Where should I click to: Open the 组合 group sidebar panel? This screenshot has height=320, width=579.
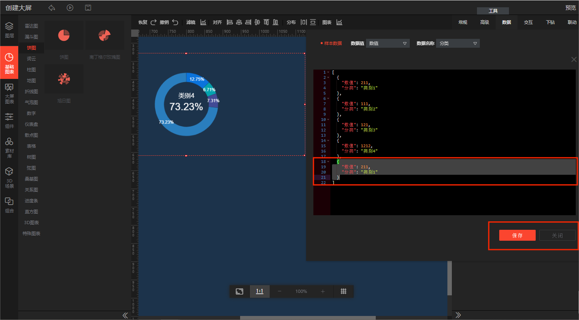[9, 205]
